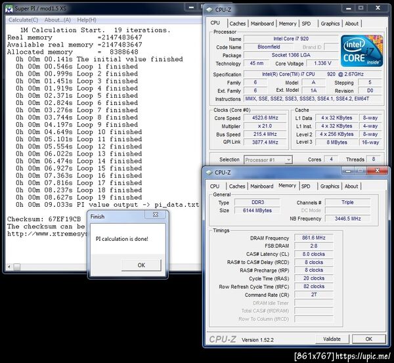Click the lower CPU-Z title bar icon
Viewport: 394px width, 363px height.
[209, 173]
